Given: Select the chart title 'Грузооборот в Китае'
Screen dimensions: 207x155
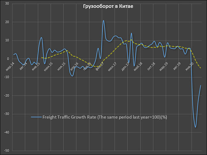Looking at the screenshot, I should point(108,6).
